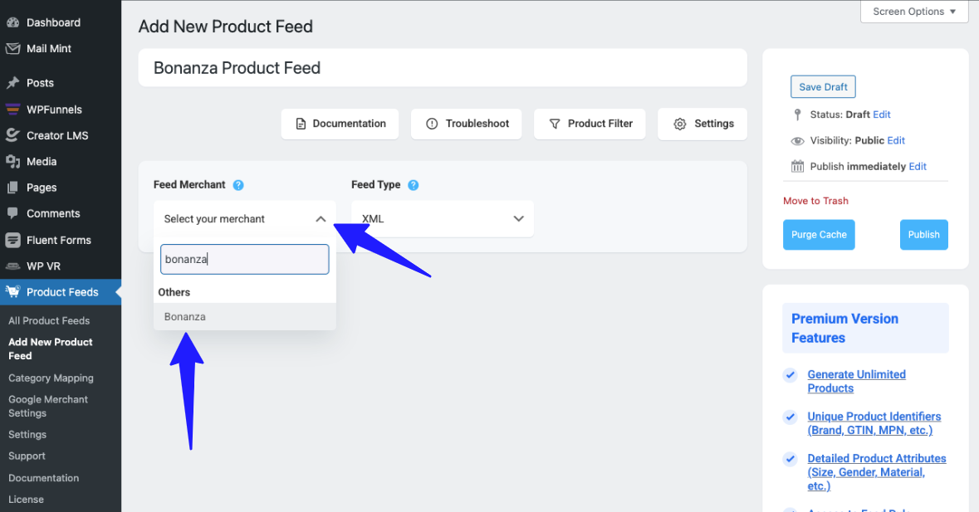
Task: Click the Mail Mint sidebar icon
Action: pyautogui.click(x=12, y=49)
